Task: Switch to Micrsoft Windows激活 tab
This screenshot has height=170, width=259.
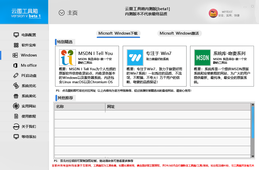Action: 179,33
